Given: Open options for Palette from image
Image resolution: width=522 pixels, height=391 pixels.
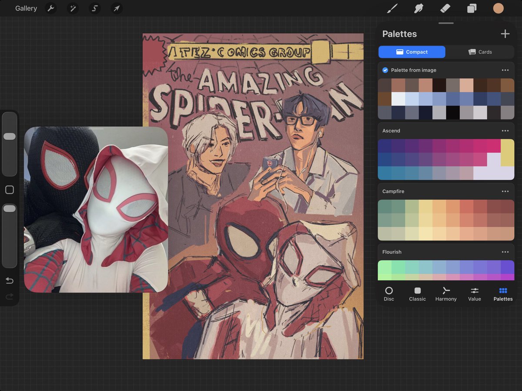Looking at the screenshot, I should [x=505, y=70].
